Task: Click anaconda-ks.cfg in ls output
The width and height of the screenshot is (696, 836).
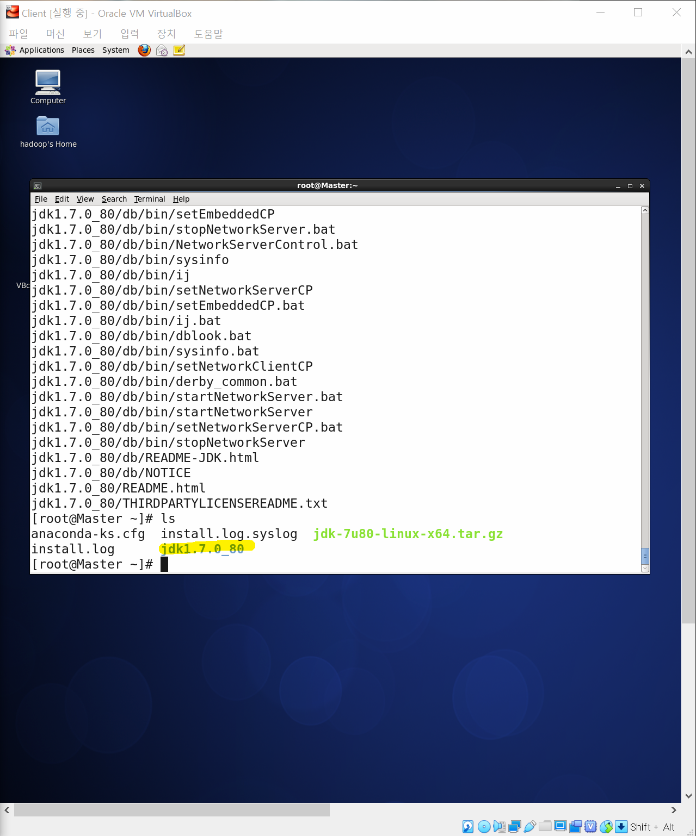Action: tap(88, 534)
